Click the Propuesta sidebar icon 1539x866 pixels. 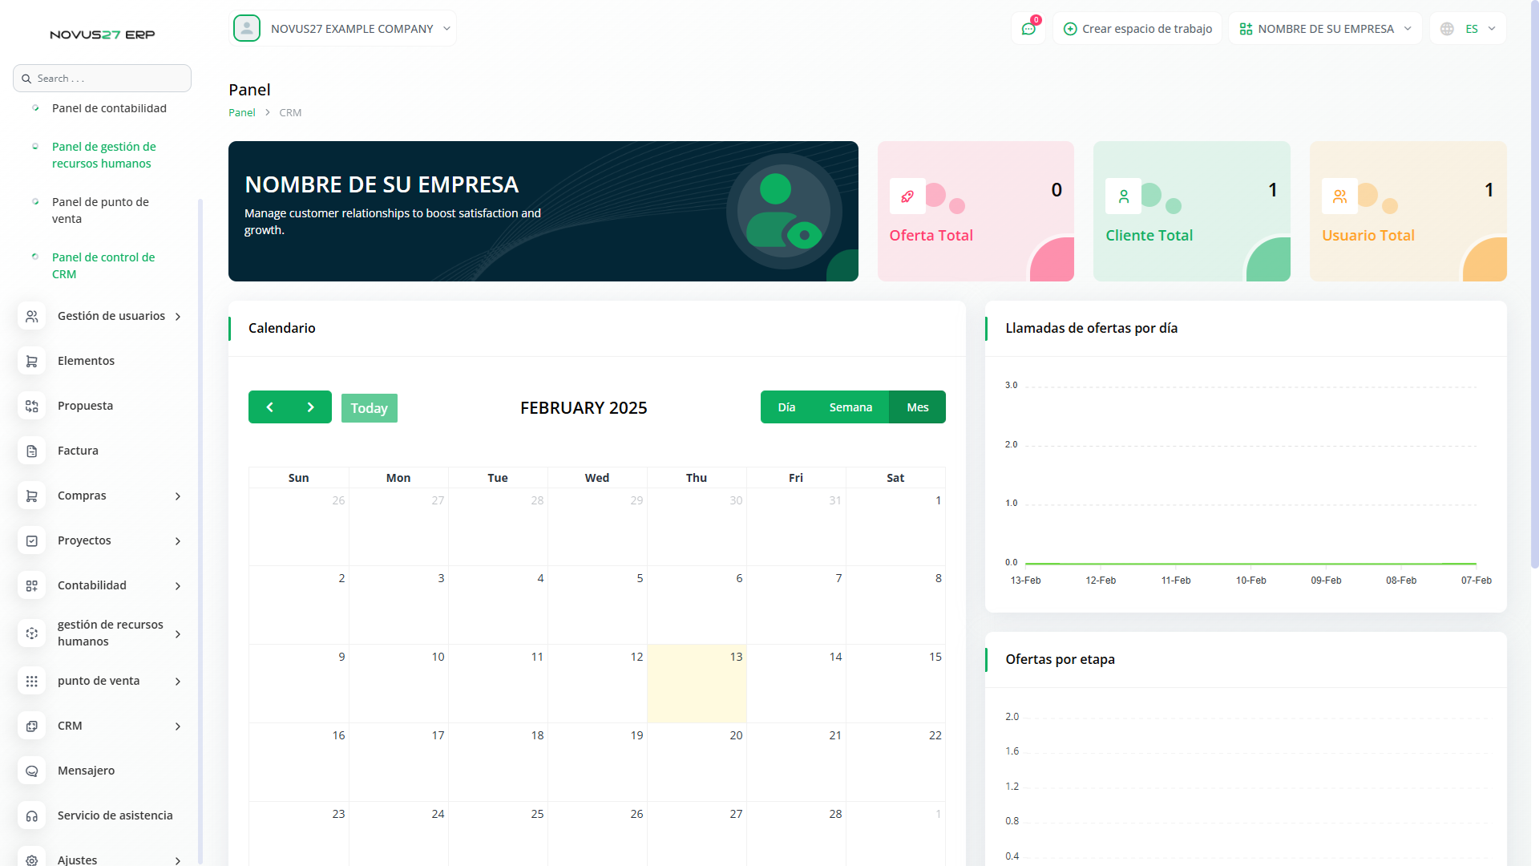[x=32, y=406]
